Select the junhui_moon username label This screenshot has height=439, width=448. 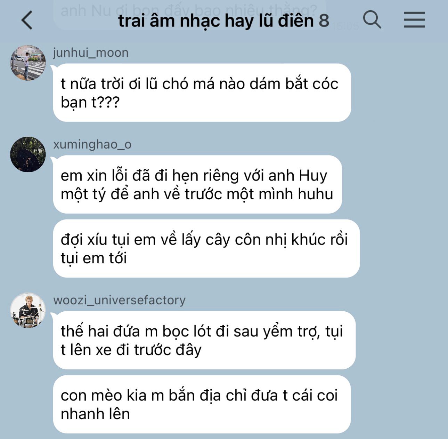point(91,53)
